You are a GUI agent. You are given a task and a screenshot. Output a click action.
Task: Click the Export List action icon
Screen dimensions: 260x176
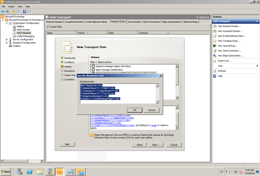click(215, 61)
